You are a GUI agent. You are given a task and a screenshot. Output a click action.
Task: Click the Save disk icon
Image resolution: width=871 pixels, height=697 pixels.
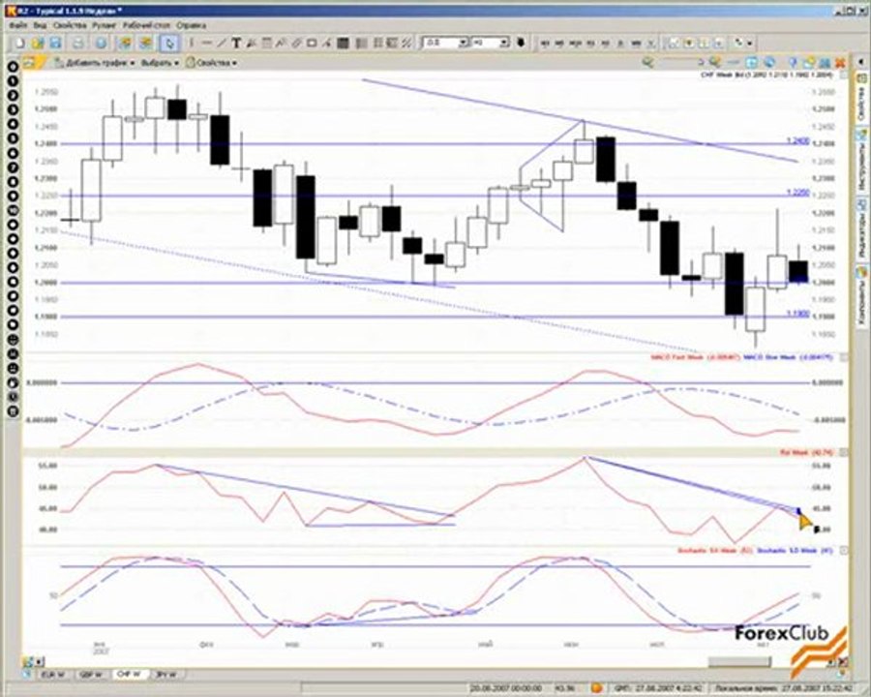point(55,43)
